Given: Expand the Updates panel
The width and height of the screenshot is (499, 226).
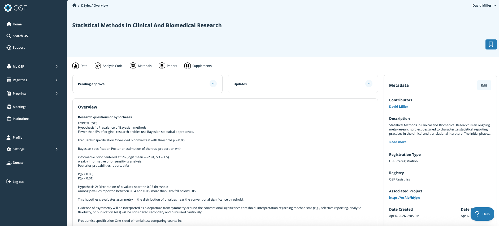Looking at the screenshot, I should click(368, 84).
